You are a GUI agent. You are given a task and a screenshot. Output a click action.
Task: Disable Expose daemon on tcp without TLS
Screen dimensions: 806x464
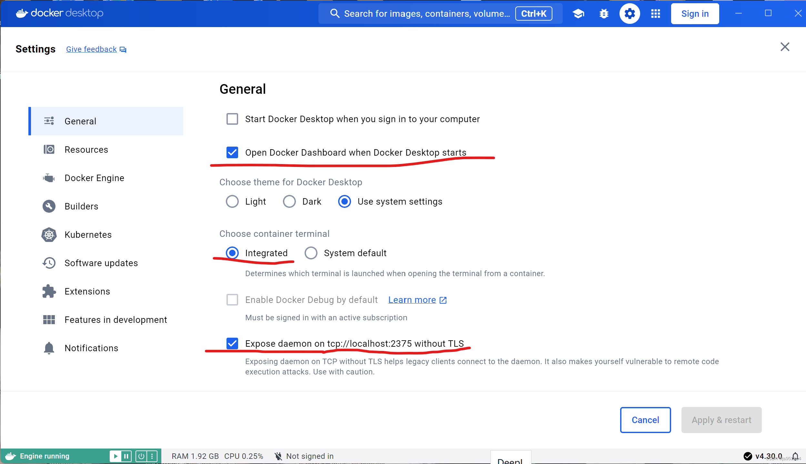point(232,343)
